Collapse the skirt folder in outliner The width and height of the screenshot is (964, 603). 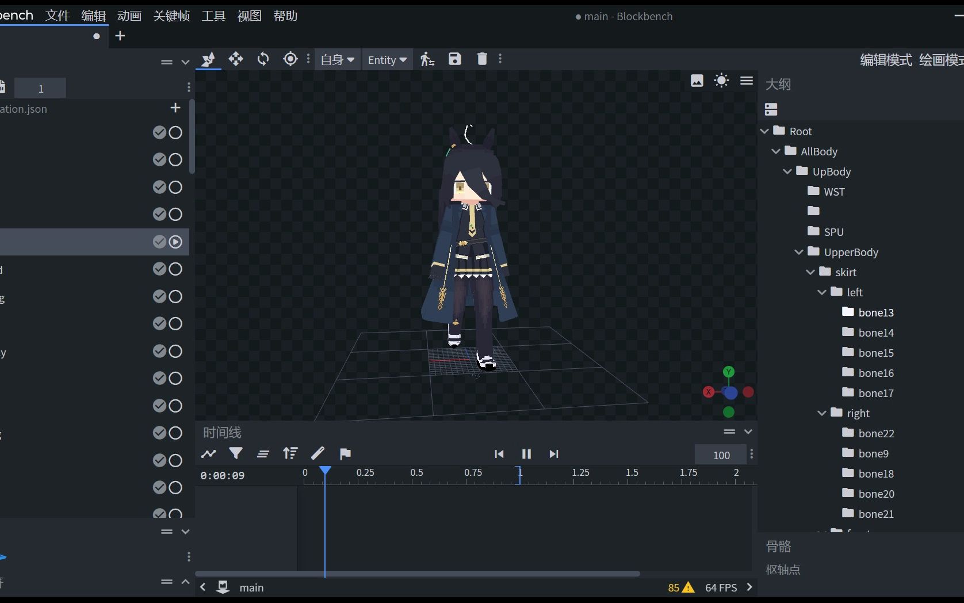click(810, 272)
